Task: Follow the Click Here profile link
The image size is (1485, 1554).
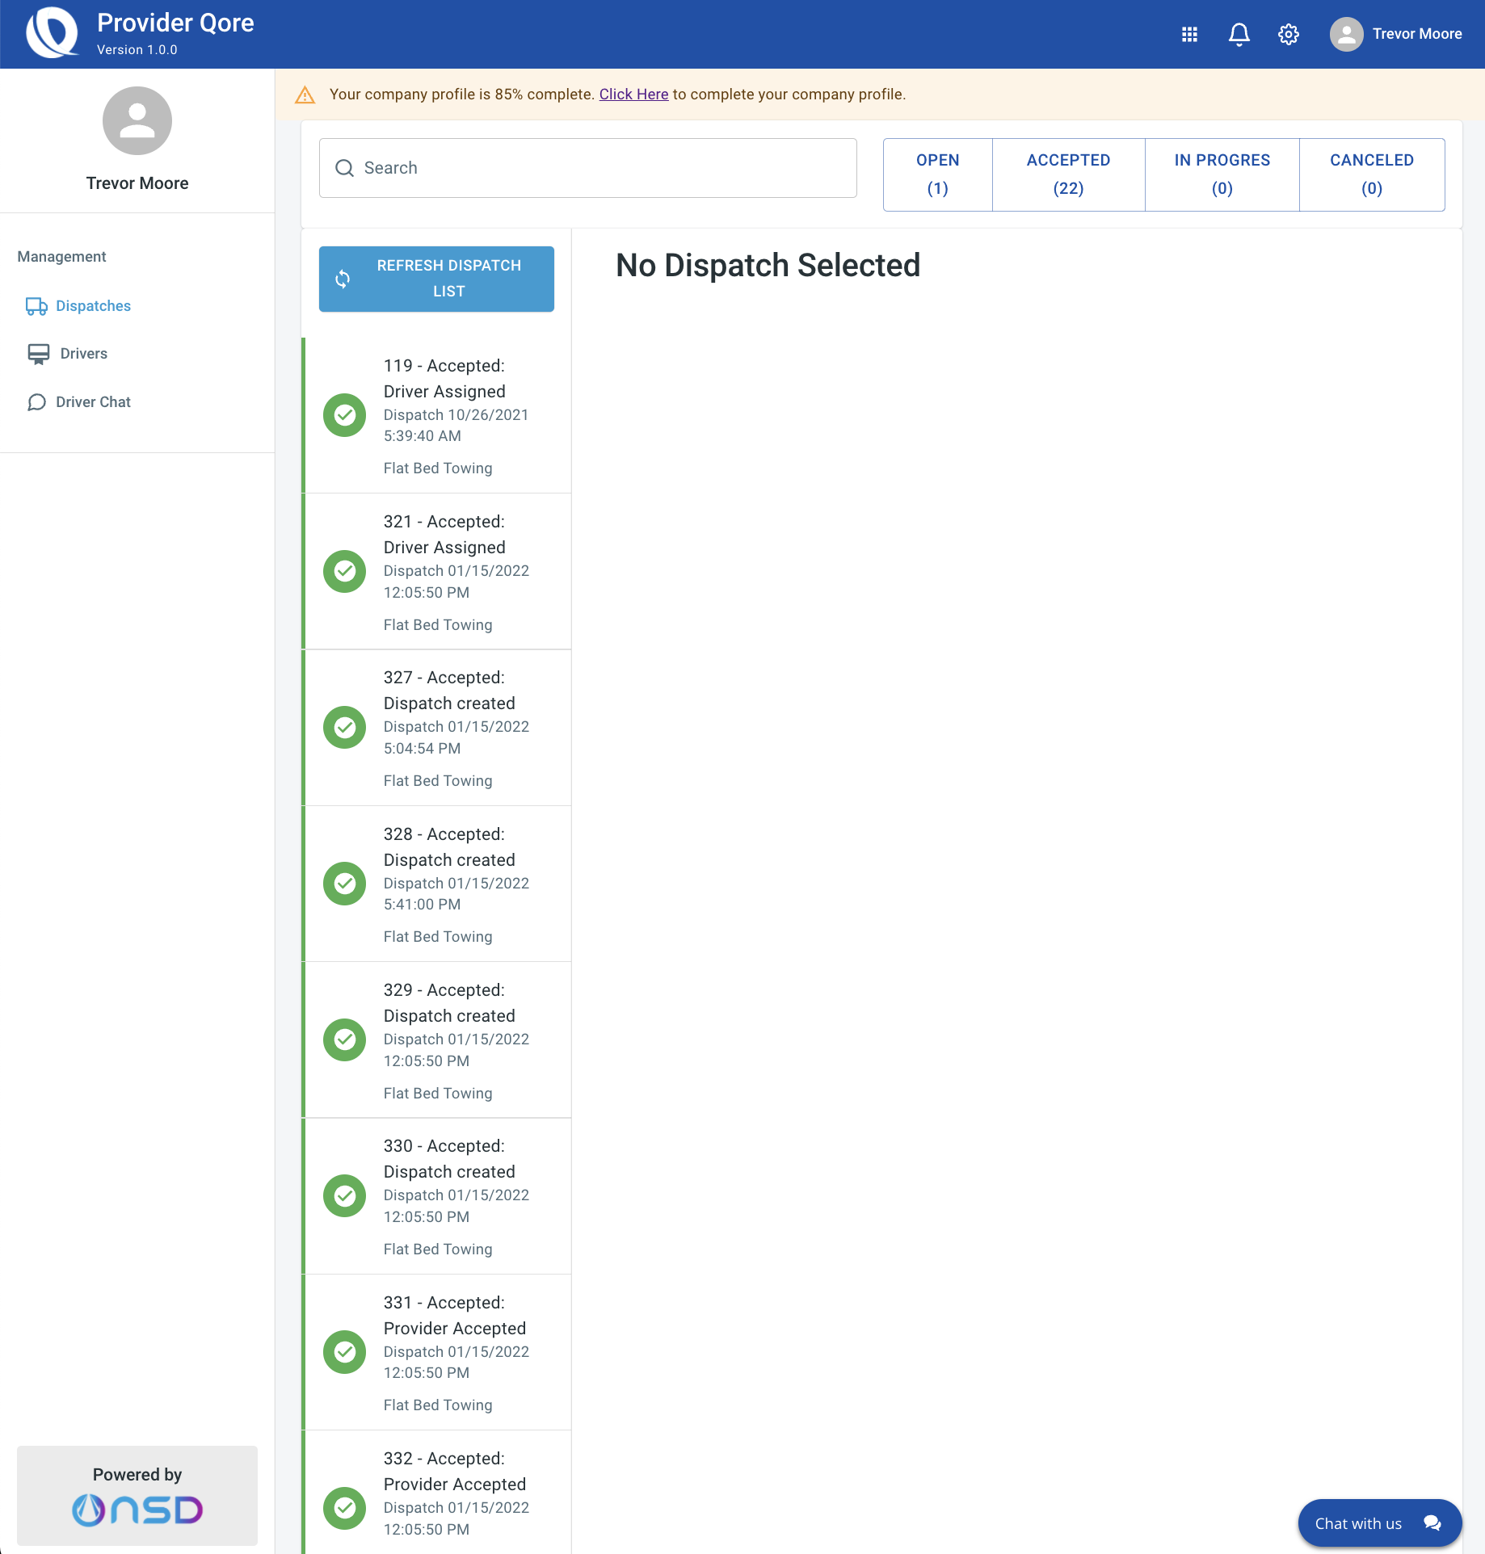Action: [633, 94]
